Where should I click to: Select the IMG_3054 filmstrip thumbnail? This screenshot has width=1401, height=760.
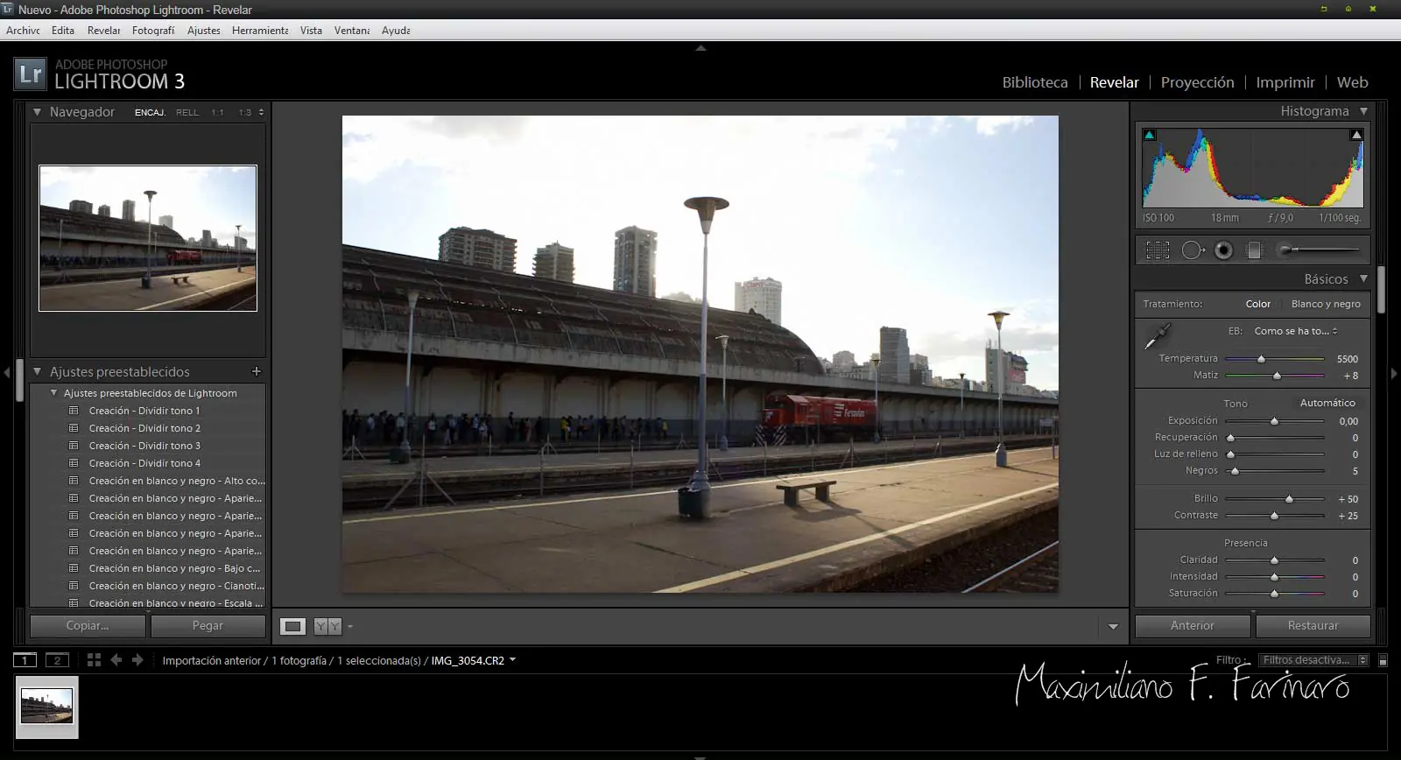[47, 707]
